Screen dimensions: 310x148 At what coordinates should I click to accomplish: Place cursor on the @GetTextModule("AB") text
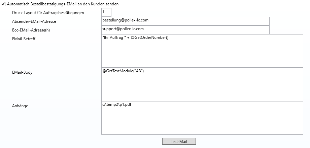click(x=123, y=71)
